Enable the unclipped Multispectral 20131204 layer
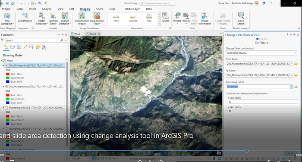This screenshot has width=302, height=162. coord(6,108)
